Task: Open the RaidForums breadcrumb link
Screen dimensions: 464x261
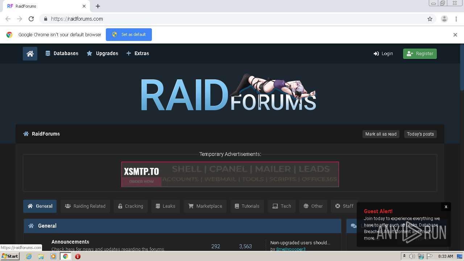Action: point(46,134)
